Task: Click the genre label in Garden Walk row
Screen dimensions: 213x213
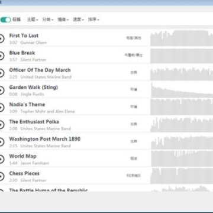Action: 134,89
